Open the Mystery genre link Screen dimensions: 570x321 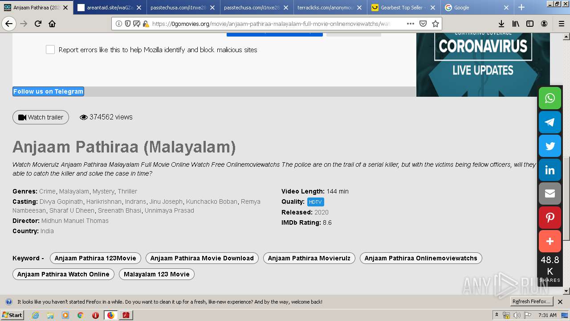tap(103, 191)
